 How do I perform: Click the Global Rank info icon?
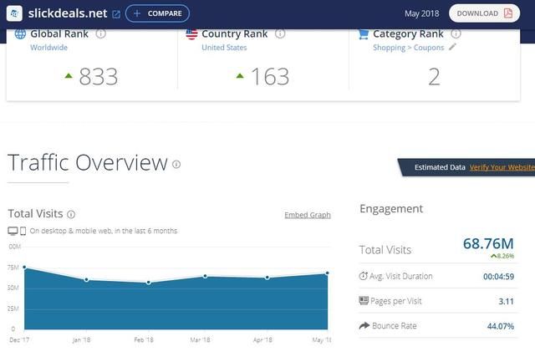(101, 34)
